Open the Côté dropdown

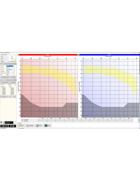[x=10, y=75]
